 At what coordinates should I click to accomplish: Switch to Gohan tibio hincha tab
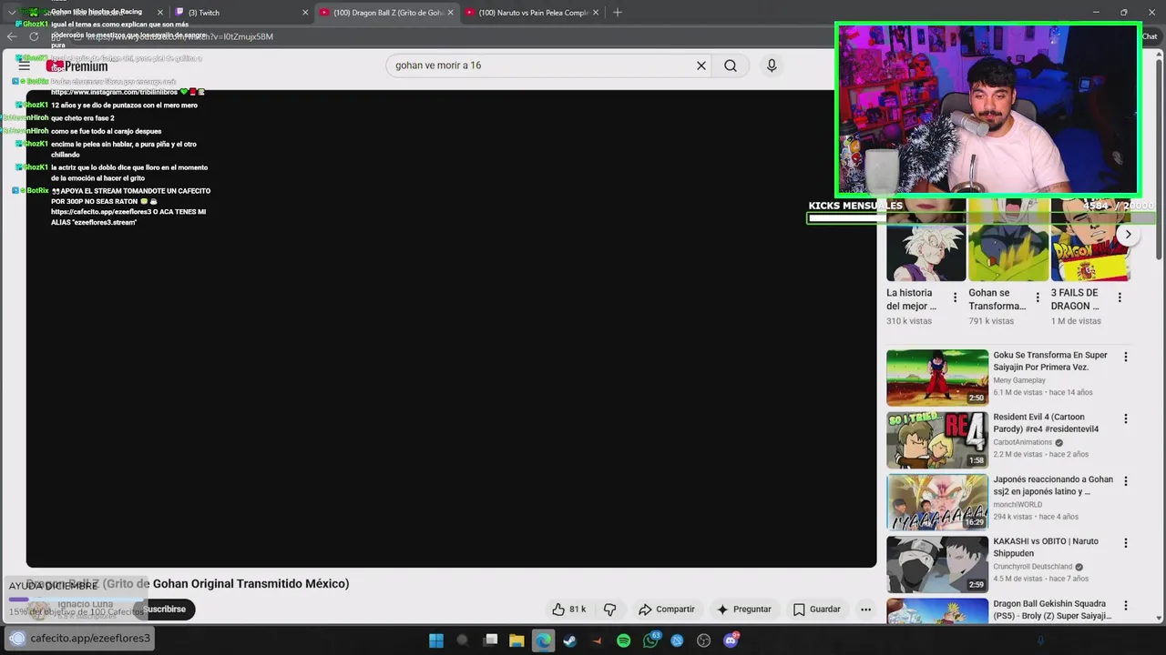[96, 13]
